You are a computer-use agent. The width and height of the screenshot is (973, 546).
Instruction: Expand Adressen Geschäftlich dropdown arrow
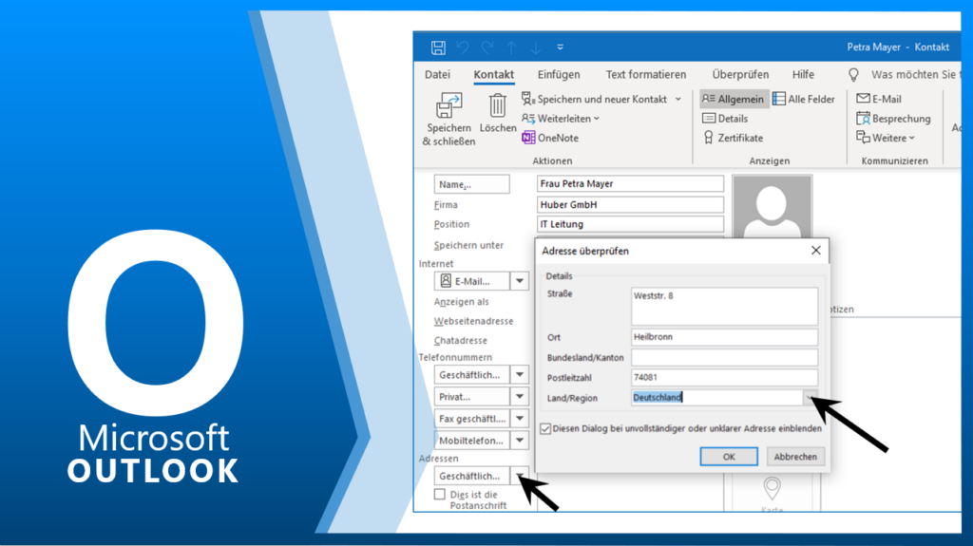point(520,476)
